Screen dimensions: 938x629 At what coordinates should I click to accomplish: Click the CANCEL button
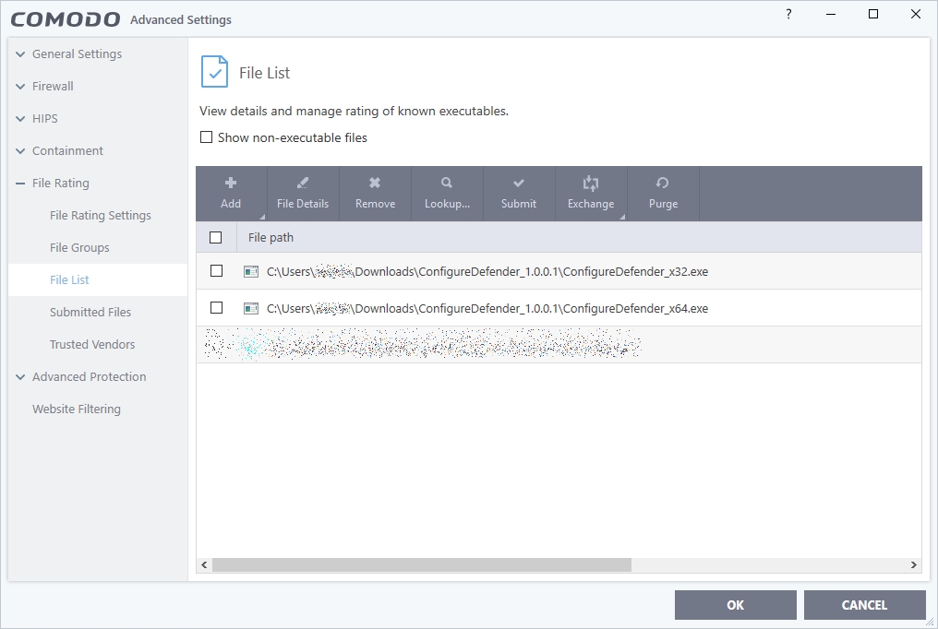(864, 605)
